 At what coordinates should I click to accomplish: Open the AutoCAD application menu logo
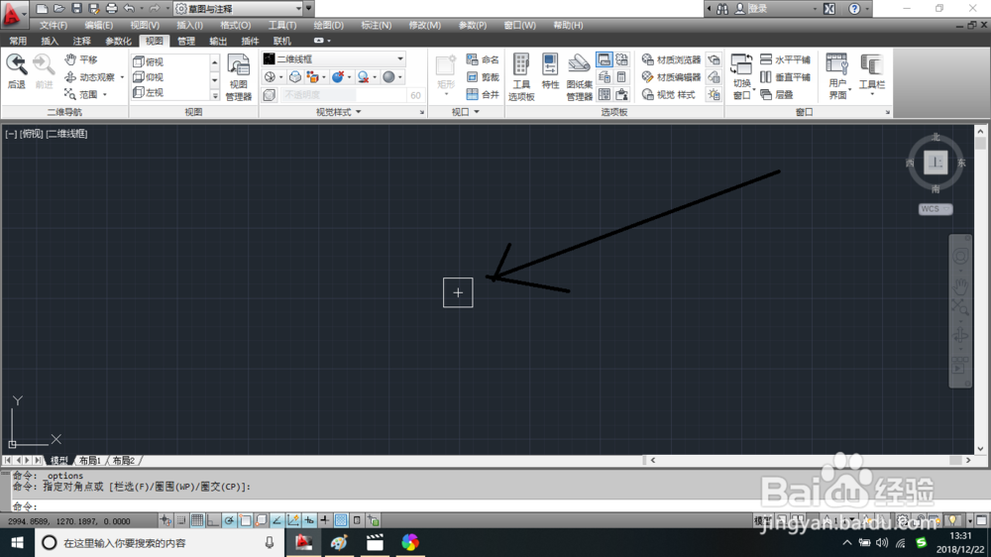coord(13,14)
